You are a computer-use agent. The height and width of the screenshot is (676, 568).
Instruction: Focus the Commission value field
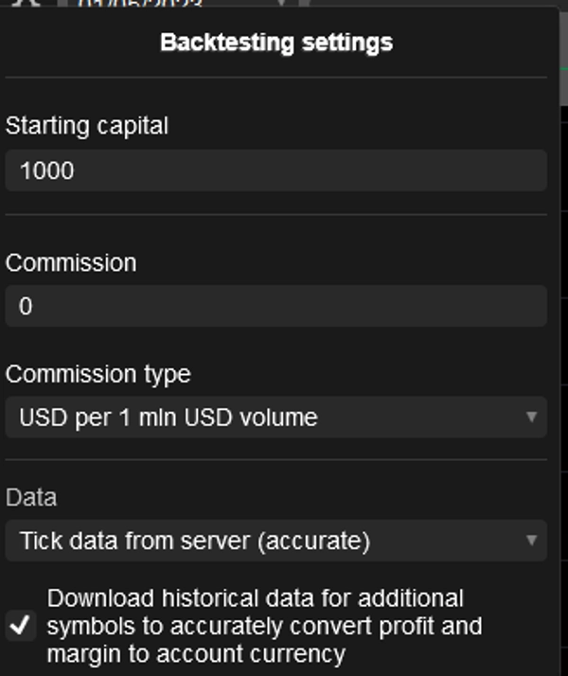point(275,307)
